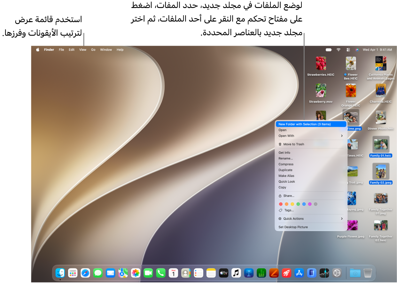Image resolution: width=397 pixels, height=283 pixels.
Task: Launch Stocks from the Dock
Action: point(324,273)
